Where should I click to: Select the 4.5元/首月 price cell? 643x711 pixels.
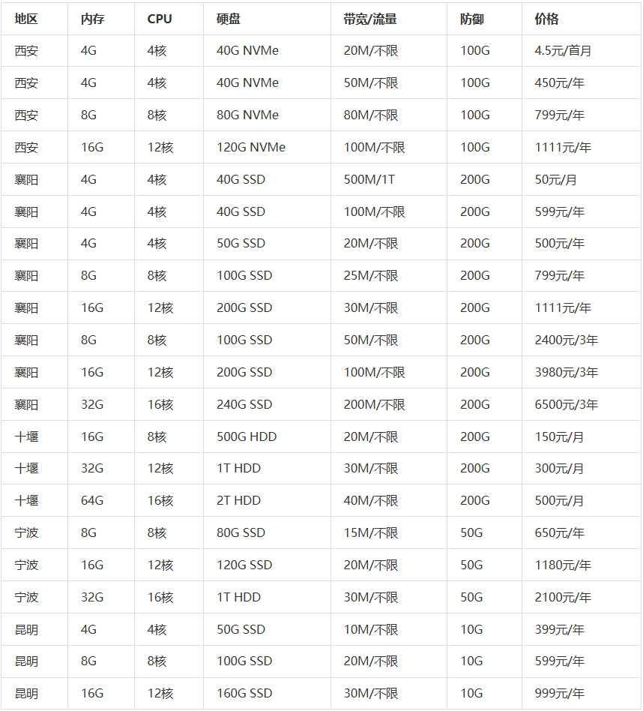(x=563, y=51)
